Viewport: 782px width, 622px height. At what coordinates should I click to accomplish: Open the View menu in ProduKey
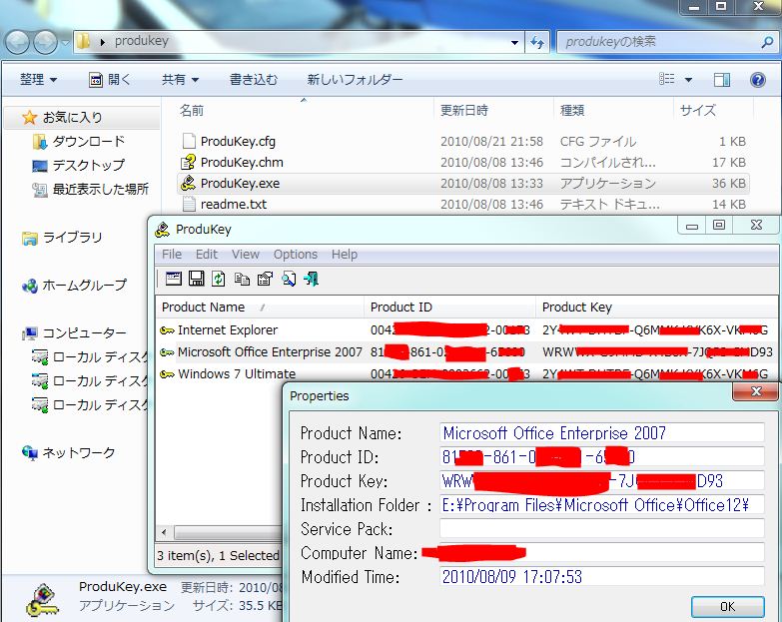(x=246, y=255)
